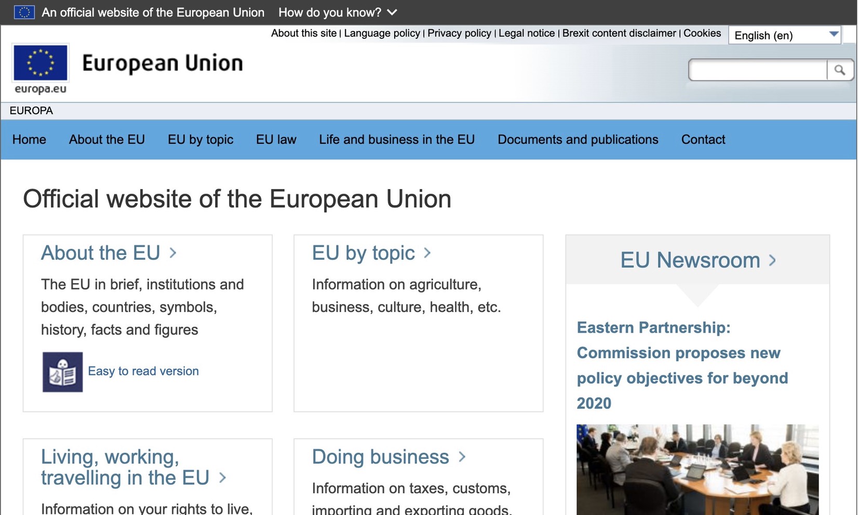Click the chevron beside Doing business
858x515 pixels.
(462, 457)
